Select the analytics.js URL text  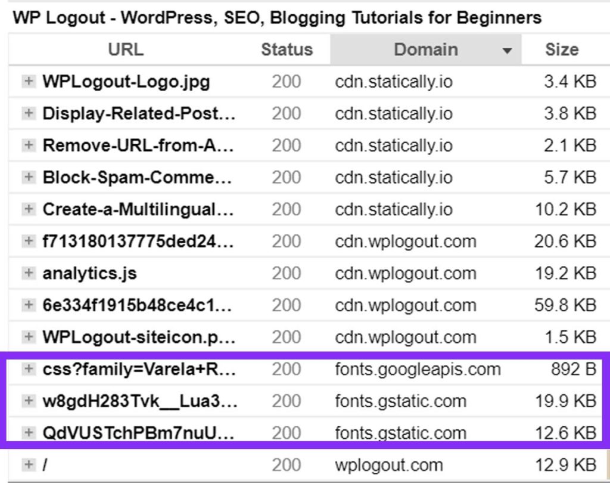pos(89,274)
